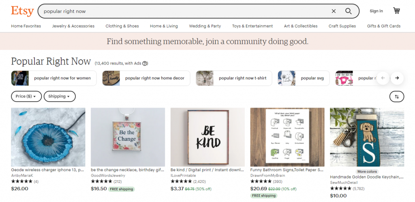Click into the search input field
415x202 pixels.
point(182,11)
